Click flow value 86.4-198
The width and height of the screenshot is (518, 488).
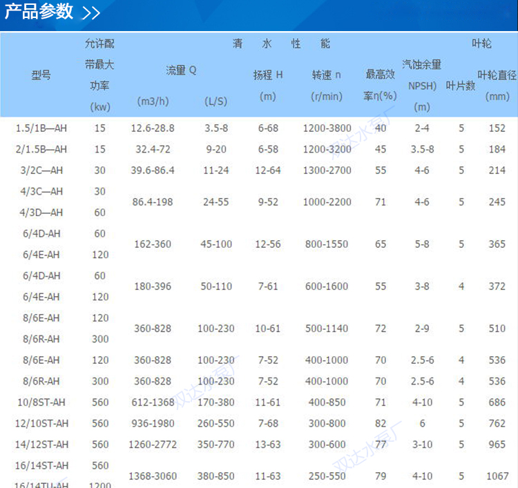coord(153,202)
